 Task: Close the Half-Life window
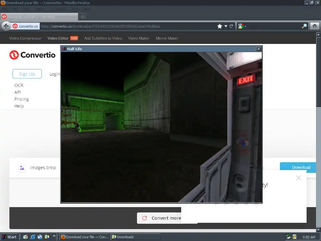point(258,49)
